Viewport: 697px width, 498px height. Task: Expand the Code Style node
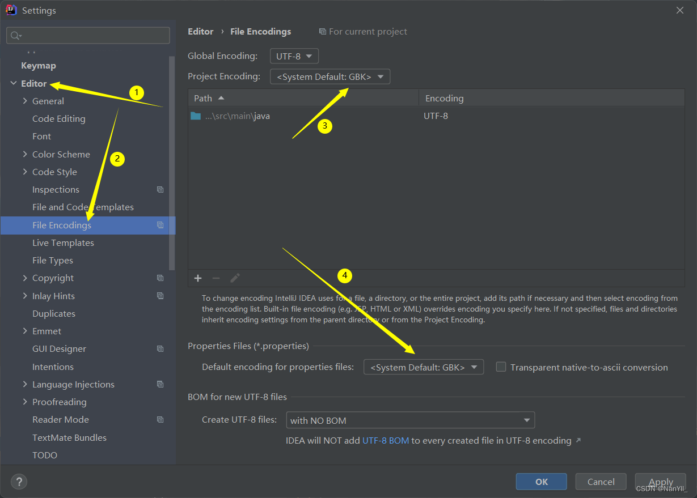(25, 172)
